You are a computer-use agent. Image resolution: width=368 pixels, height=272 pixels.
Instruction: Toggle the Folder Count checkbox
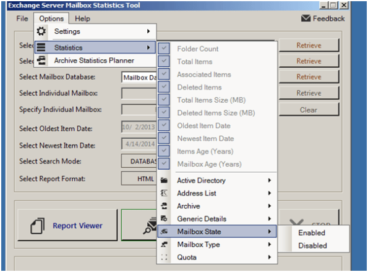tap(164, 49)
